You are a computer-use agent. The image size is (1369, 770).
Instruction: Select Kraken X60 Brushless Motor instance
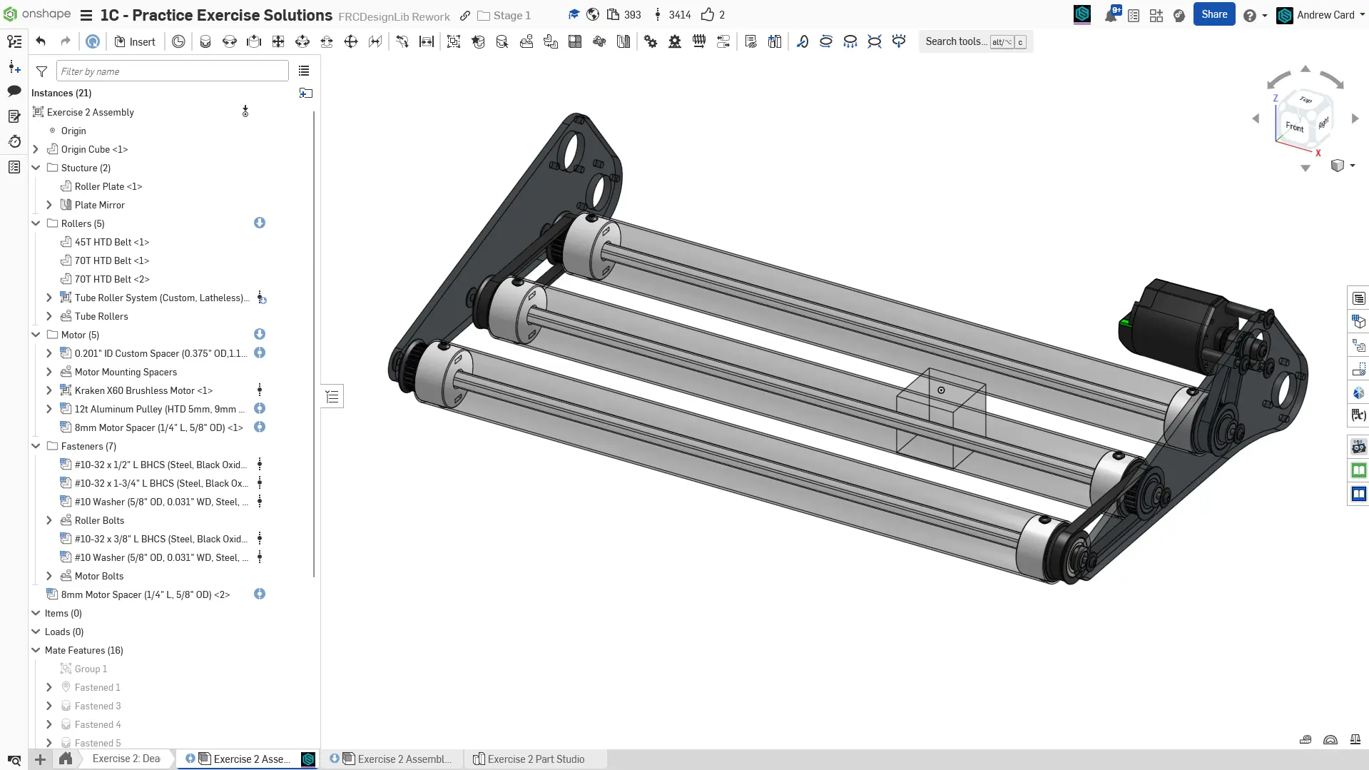point(143,390)
